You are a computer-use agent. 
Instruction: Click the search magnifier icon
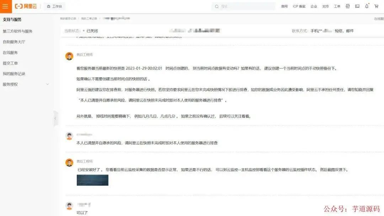click(217, 7)
